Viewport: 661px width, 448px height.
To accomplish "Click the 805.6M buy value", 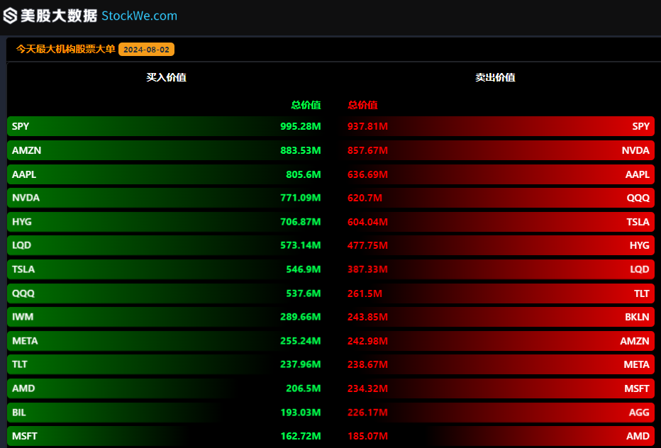I will 304,174.
